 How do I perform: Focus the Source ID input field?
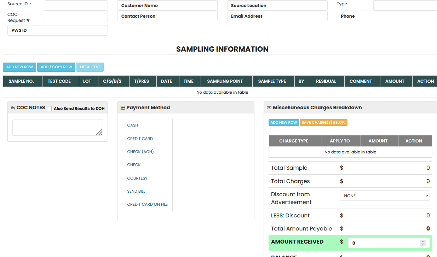tap(76, 5)
